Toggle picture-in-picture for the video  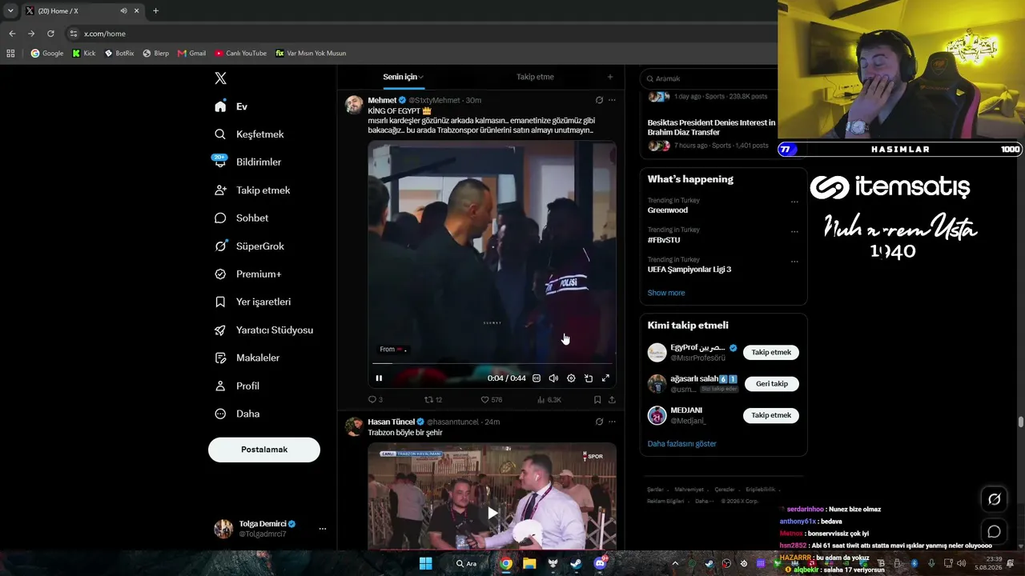589,378
